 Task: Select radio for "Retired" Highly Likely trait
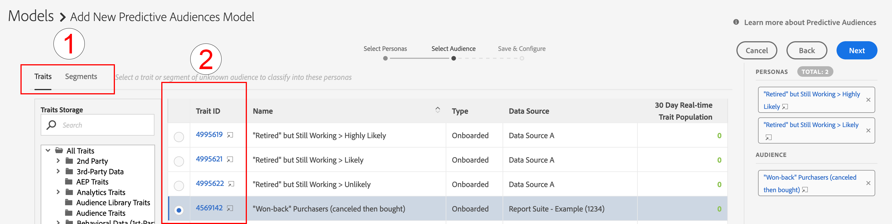pos(179,137)
